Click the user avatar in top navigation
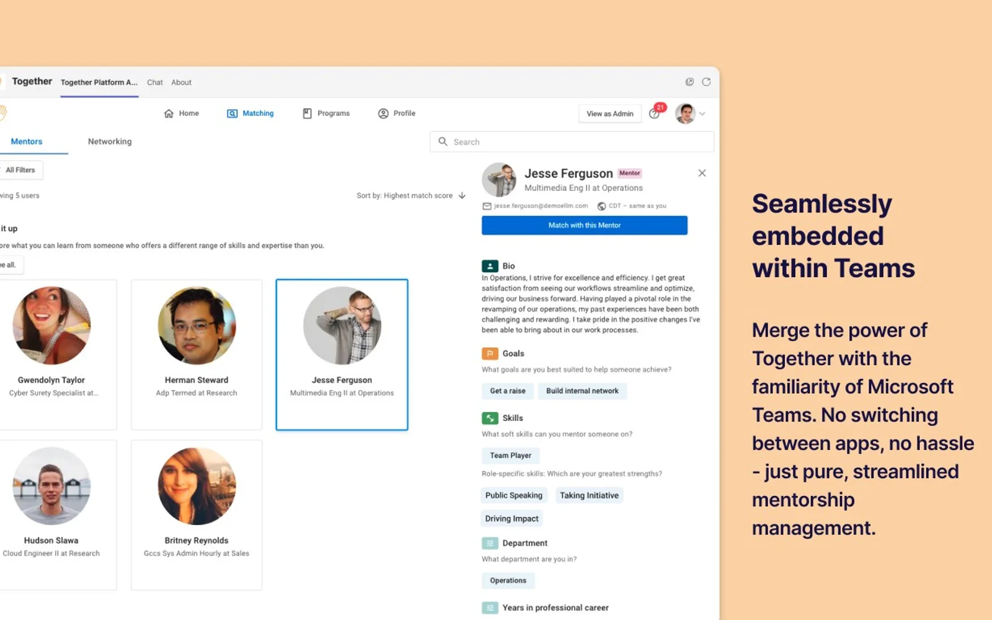The height and width of the screenshot is (620, 992). click(685, 113)
